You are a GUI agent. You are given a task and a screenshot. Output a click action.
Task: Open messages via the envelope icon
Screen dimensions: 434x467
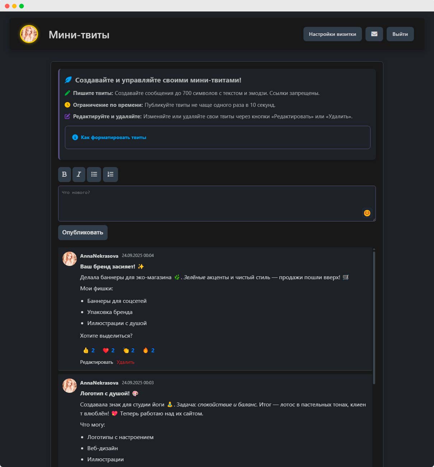point(374,34)
